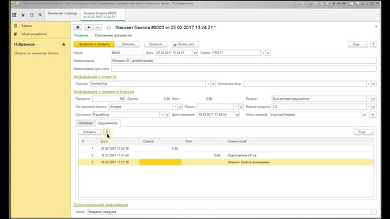Collapse Информация о элементе бэклога link
The height and width of the screenshot is (219, 390).
click(104, 92)
